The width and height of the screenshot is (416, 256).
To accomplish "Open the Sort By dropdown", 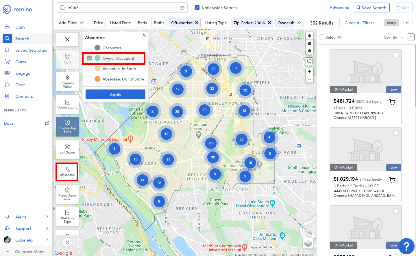I will [x=394, y=37].
